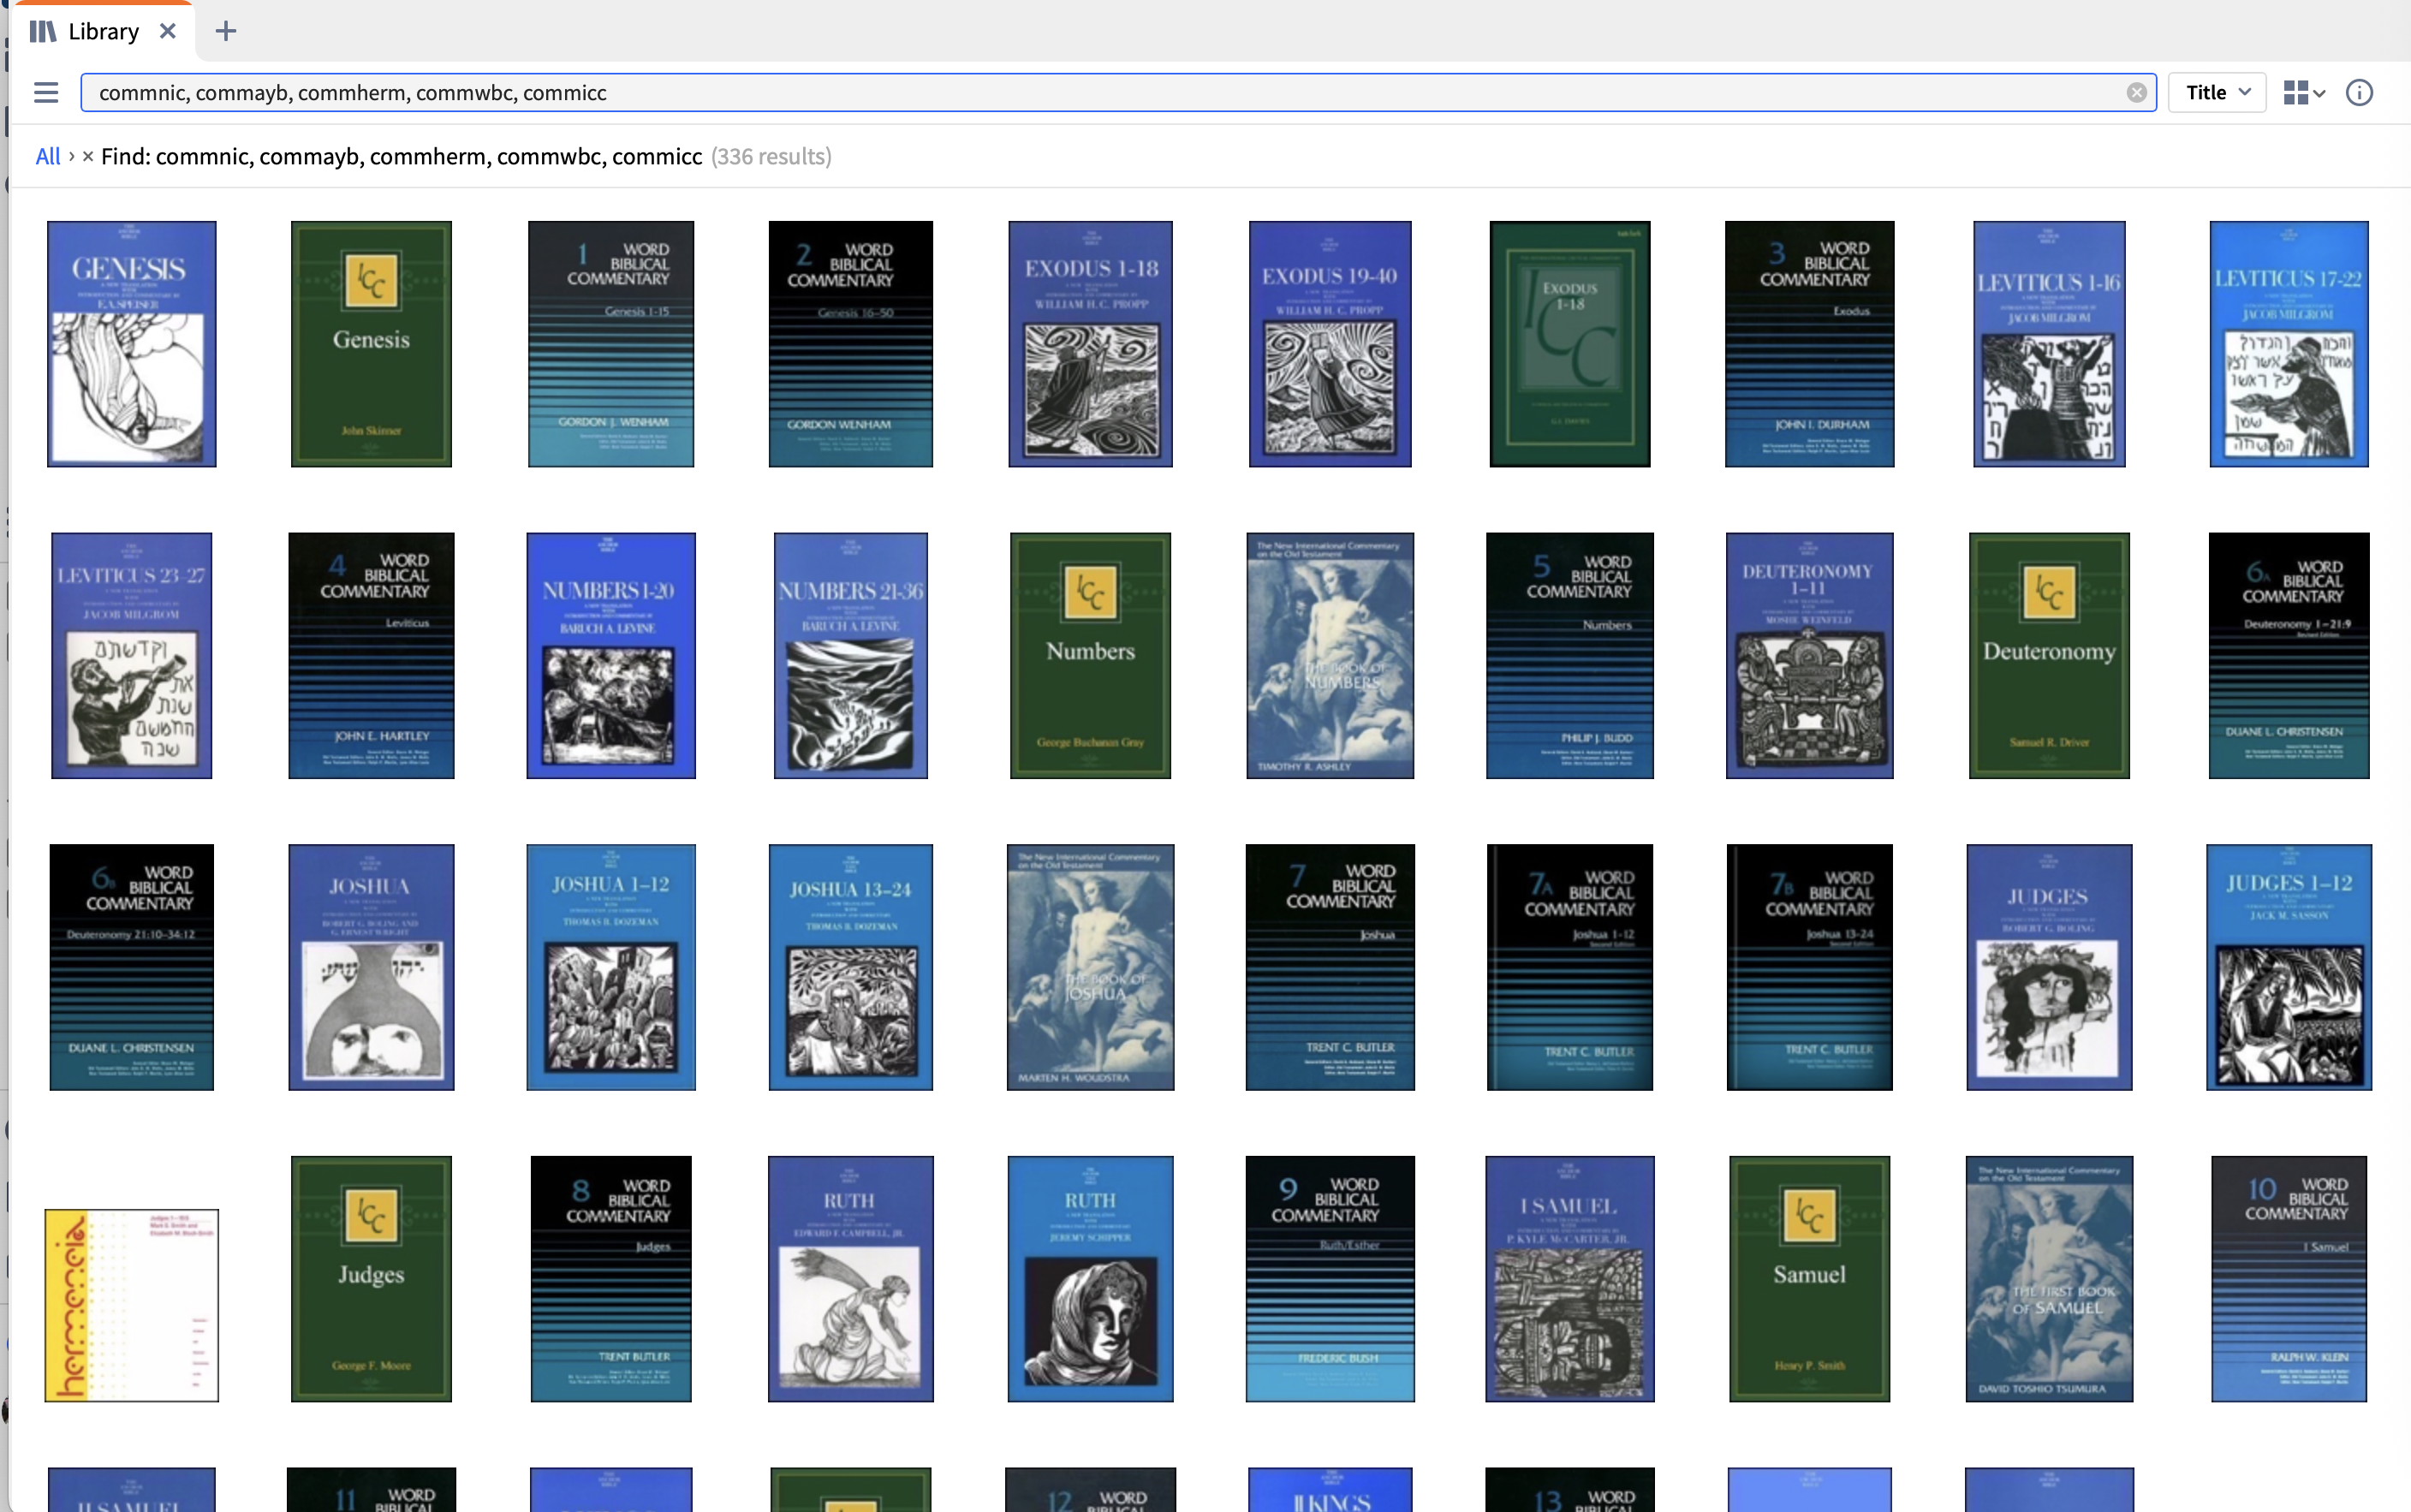The image size is (2411, 1512).
Task: Open Word Biblical Commentary volume 8 Judges
Action: point(611,1279)
